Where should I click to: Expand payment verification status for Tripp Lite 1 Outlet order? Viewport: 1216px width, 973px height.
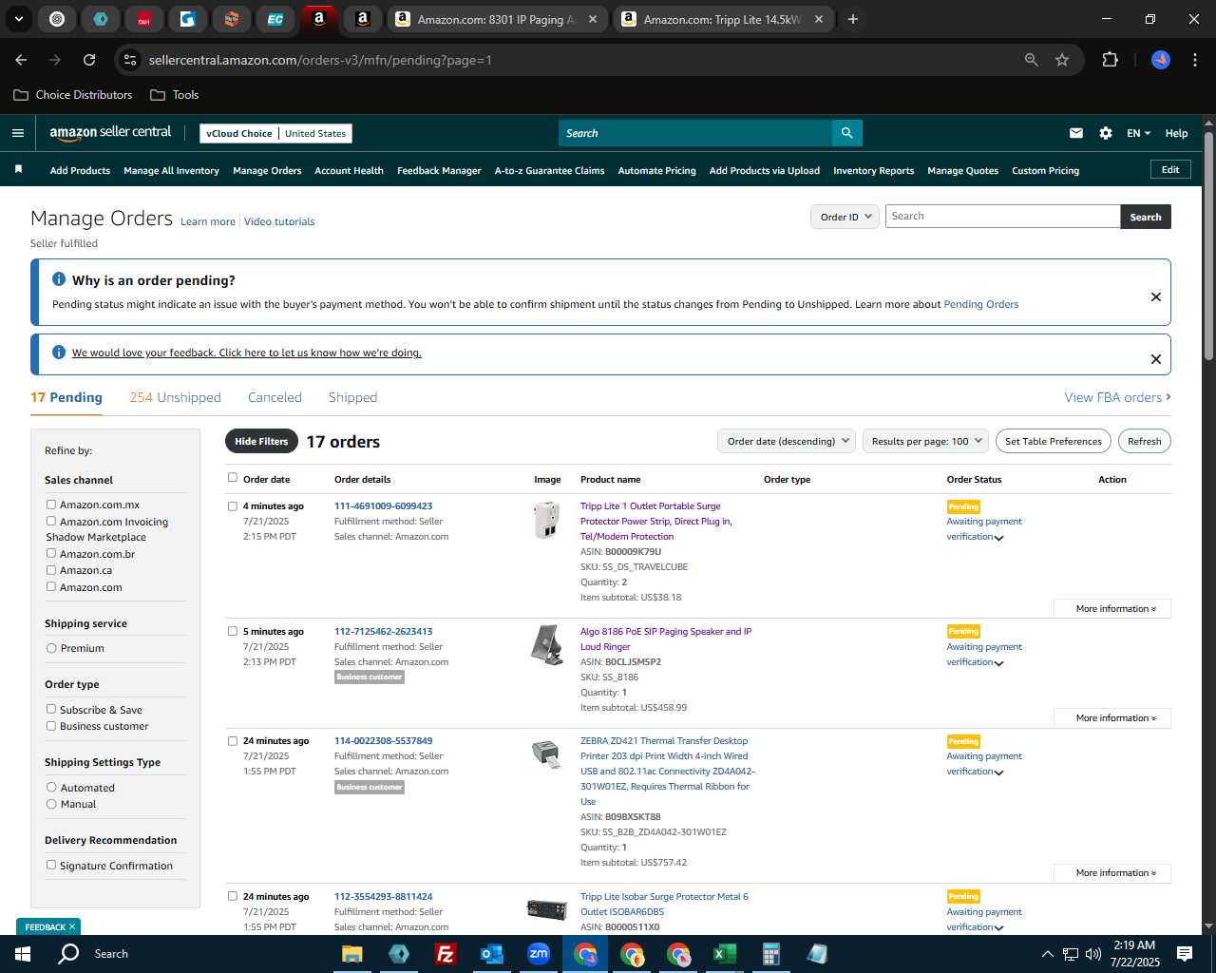pos(998,538)
